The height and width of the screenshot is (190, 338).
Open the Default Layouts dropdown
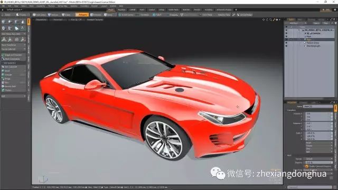coord(14,9)
